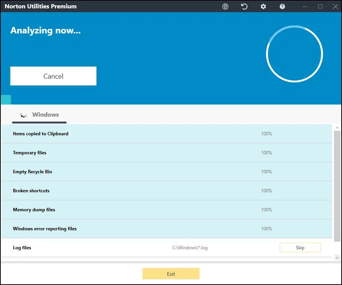Maximize the Norton Utilities window

[320, 6]
